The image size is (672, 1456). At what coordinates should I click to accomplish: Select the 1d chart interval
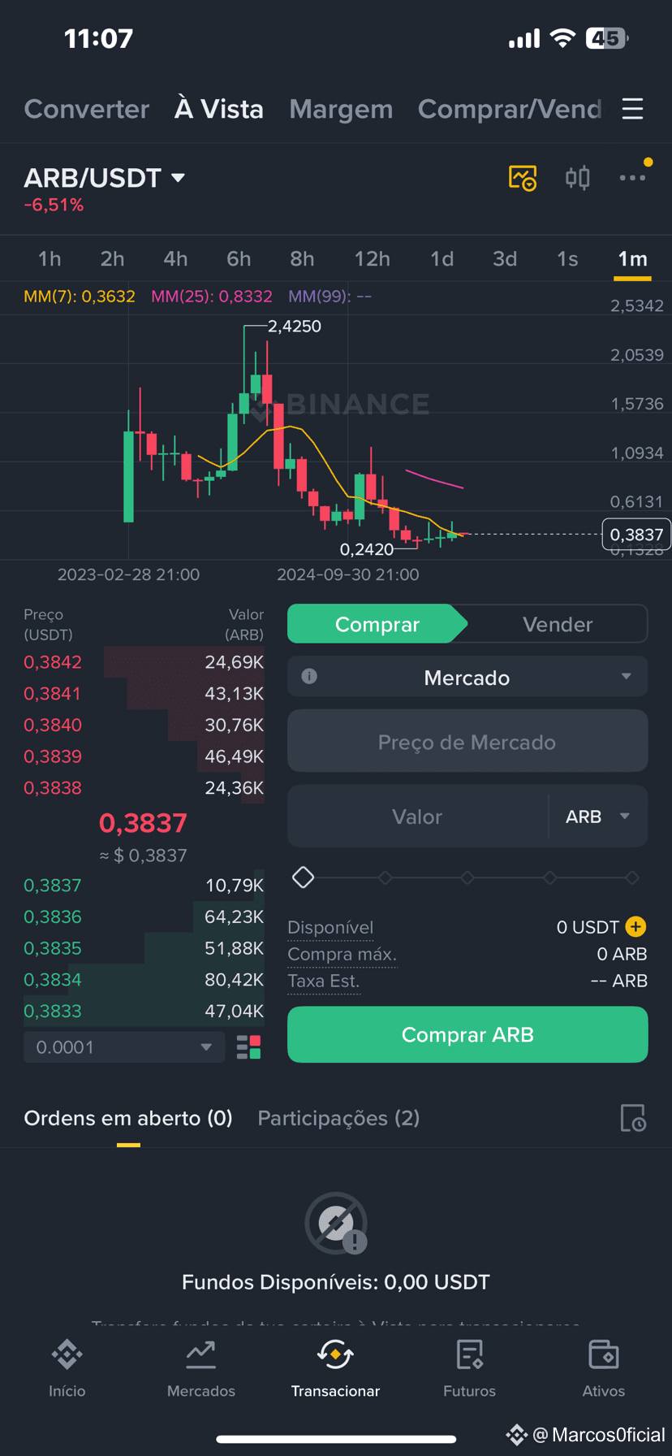tap(442, 258)
